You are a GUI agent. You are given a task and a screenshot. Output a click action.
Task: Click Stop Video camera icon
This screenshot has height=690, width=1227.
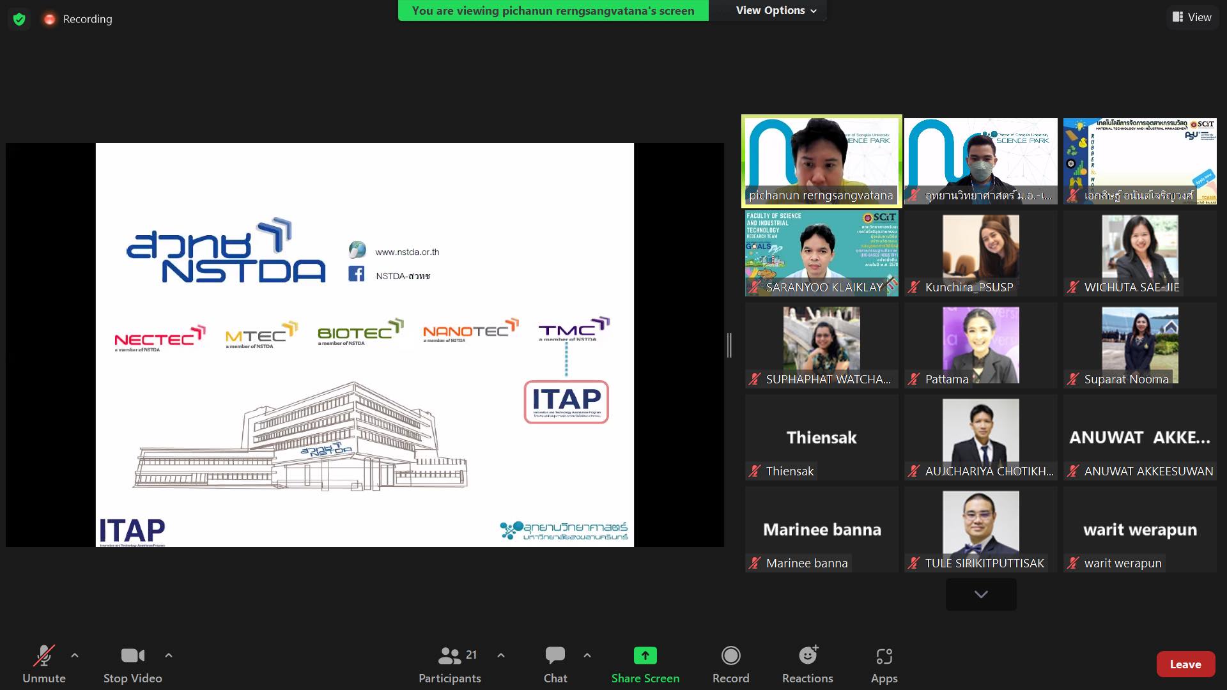pyautogui.click(x=133, y=655)
